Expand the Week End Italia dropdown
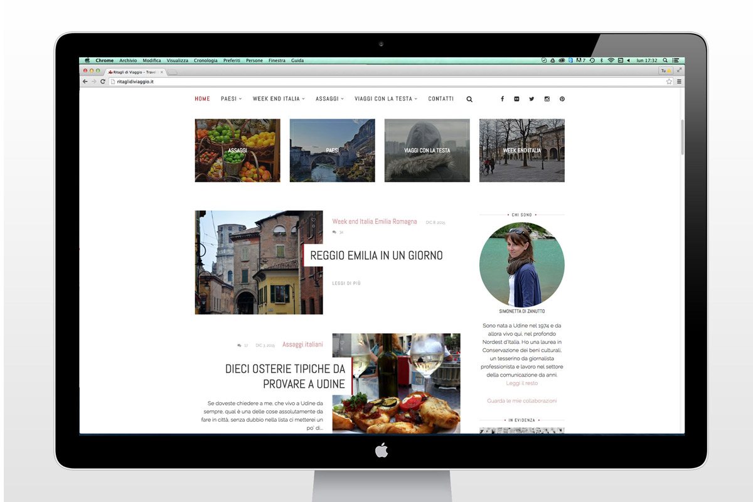Screen dimensions: 753x502 pyautogui.click(x=279, y=99)
